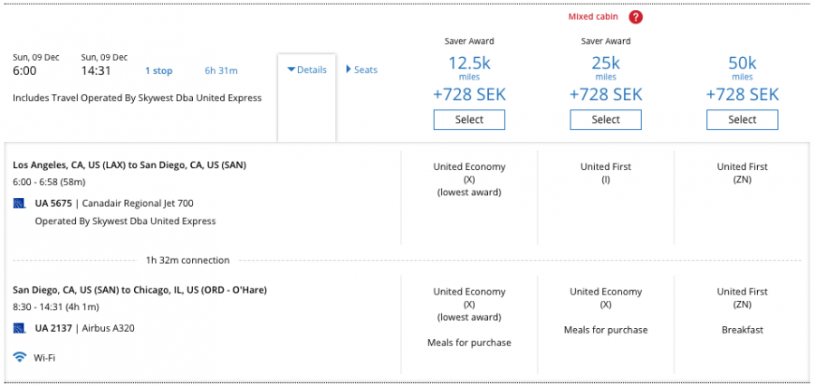815x385 pixels.
Task: Click the Canadair Regional Jet 700 aircraft text
Action: (x=138, y=202)
